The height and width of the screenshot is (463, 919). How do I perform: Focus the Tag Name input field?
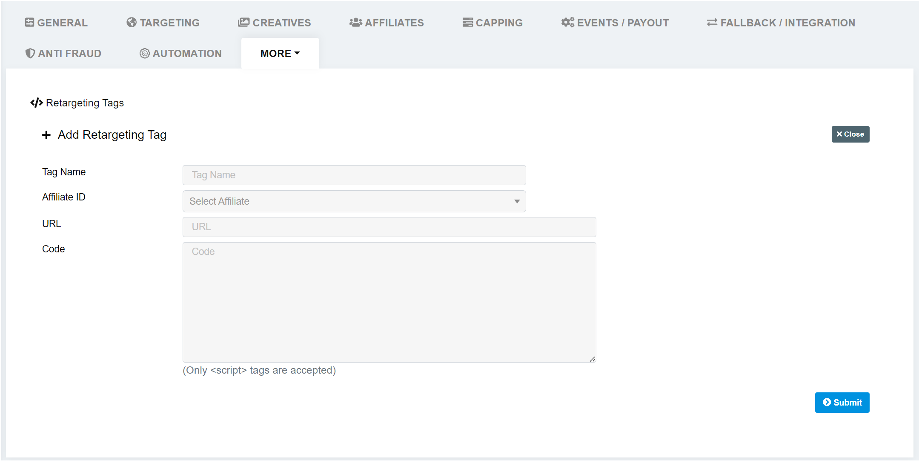[354, 175]
